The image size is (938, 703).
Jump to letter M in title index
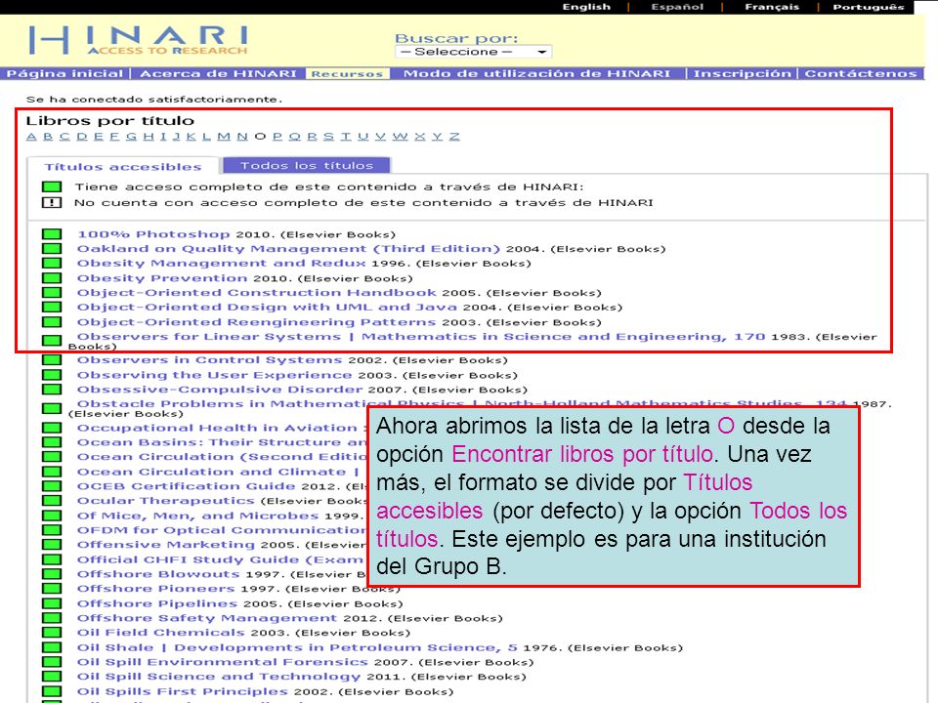coord(224,137)
